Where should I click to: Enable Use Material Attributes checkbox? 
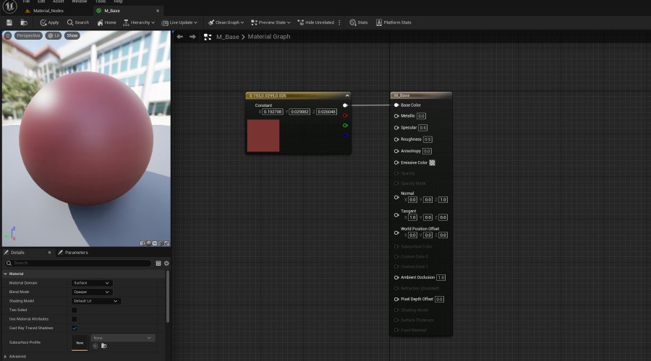pyautogui.click(x=75, y=319)
